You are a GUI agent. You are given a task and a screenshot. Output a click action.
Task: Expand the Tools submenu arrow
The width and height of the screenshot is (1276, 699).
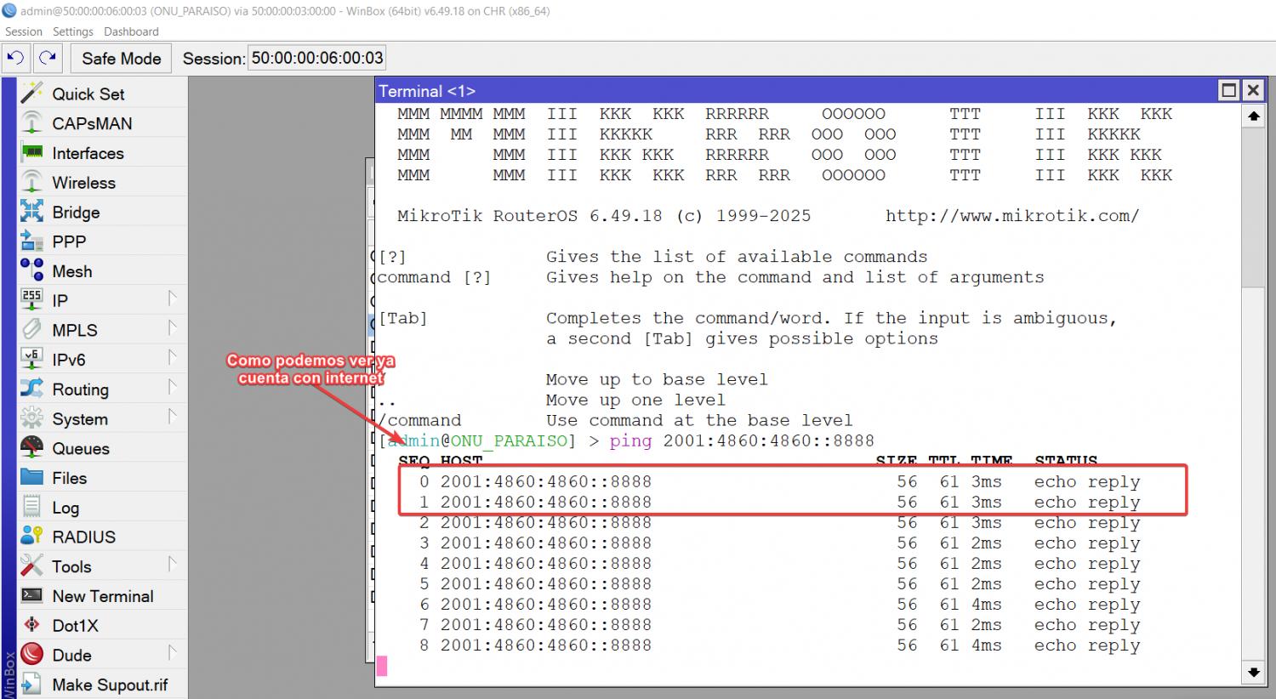tap(173, 565)
